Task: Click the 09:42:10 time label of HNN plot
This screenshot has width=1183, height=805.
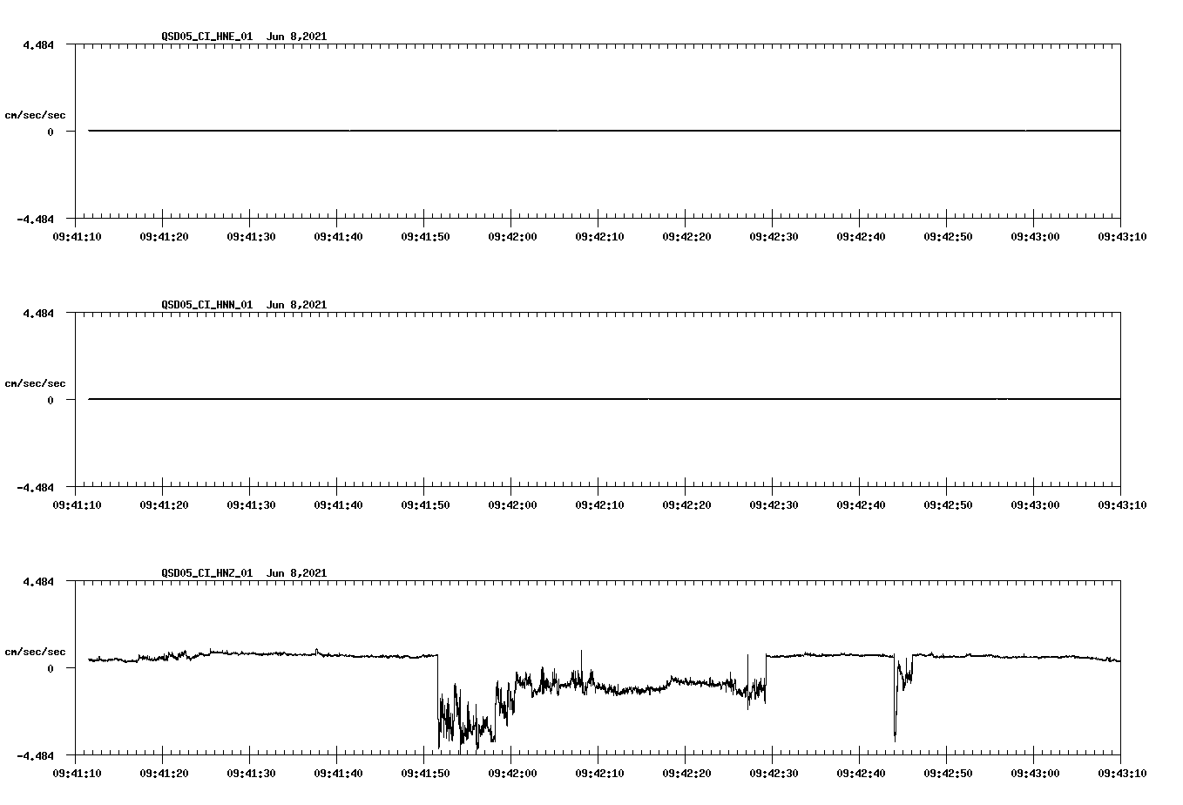Action: point(599,504)
